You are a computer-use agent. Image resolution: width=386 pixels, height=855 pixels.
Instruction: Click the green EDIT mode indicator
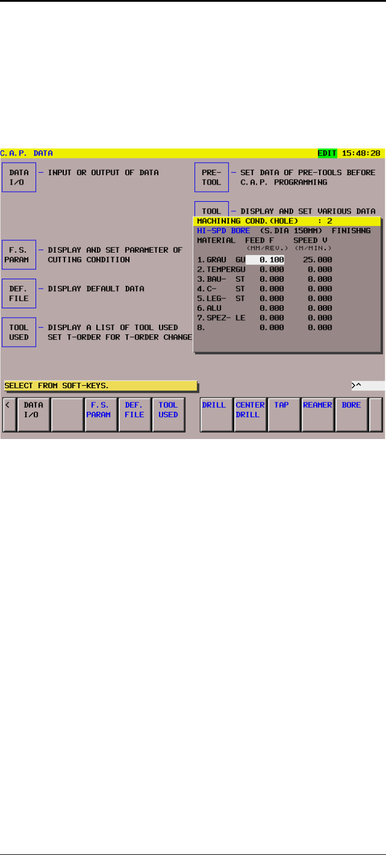(327, 153)
